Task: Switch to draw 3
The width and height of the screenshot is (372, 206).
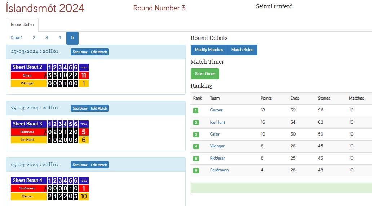Action: tap(47, 38)
